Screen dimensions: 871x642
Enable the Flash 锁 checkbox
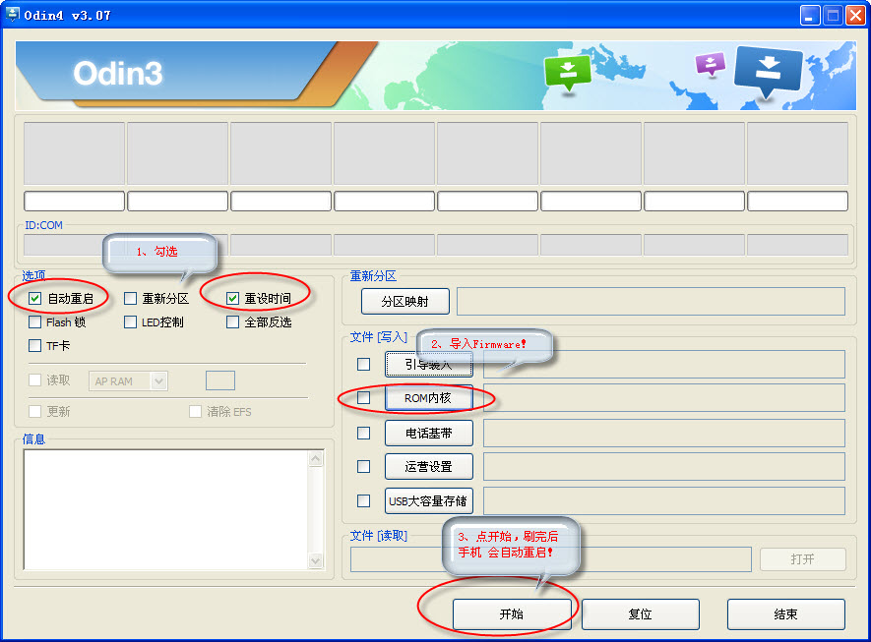click(35, 321)
